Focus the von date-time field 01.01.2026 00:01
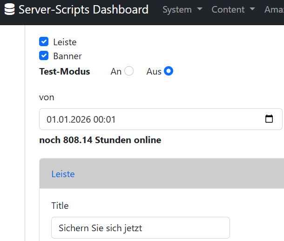284x241 pixels. (x=161, y=119)
